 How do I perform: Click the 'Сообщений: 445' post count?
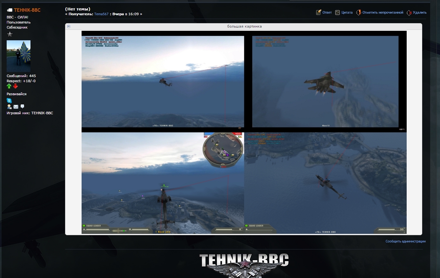tap(21, 76)
